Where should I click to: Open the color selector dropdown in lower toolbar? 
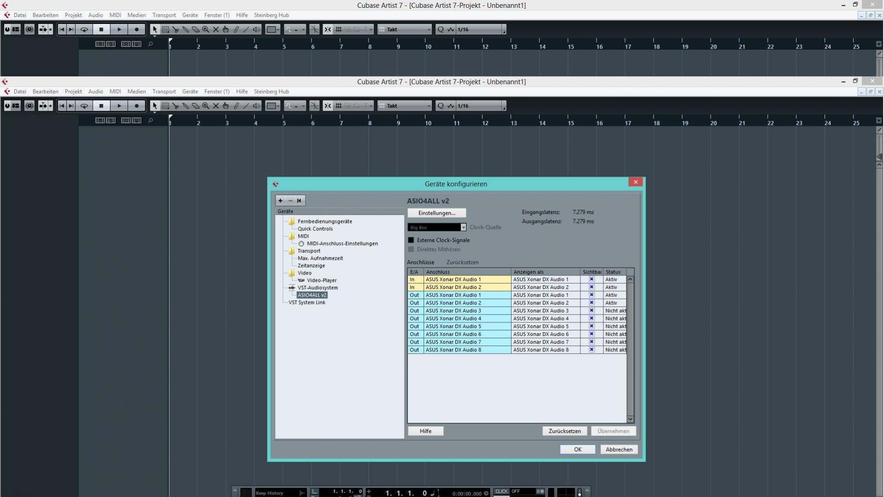click(273, 106)
